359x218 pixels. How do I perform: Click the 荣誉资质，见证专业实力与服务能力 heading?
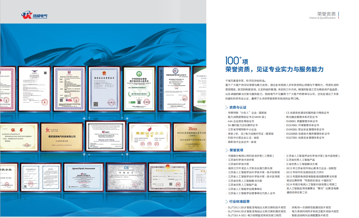click(x=274, y=69)
